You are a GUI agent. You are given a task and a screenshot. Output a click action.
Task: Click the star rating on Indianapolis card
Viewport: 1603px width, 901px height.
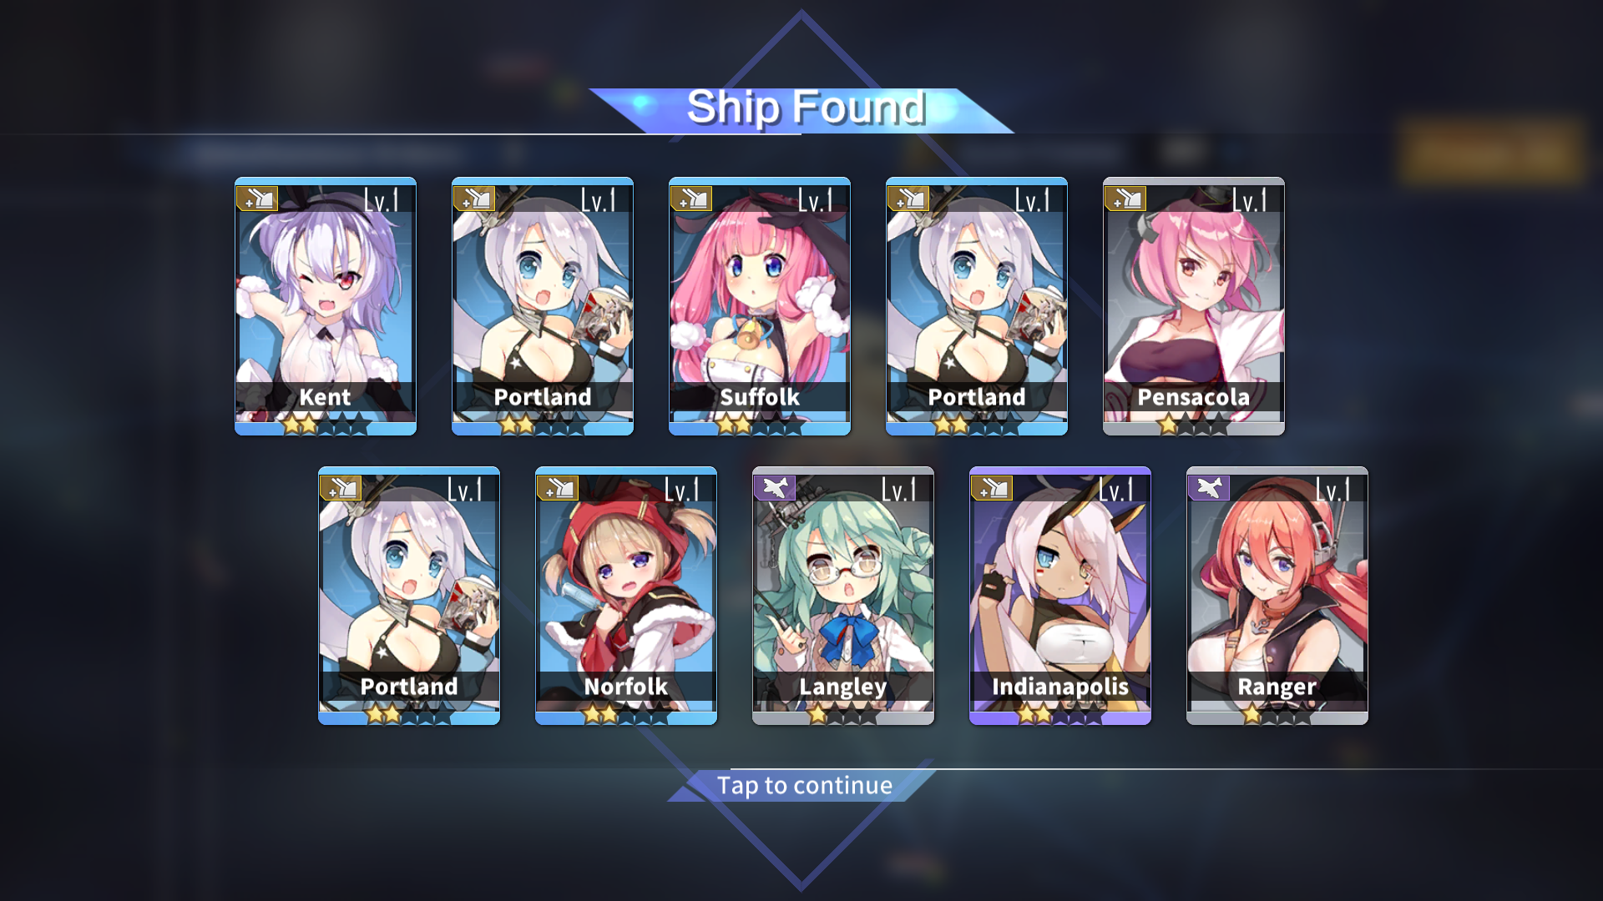click(x=1060, y=714)
